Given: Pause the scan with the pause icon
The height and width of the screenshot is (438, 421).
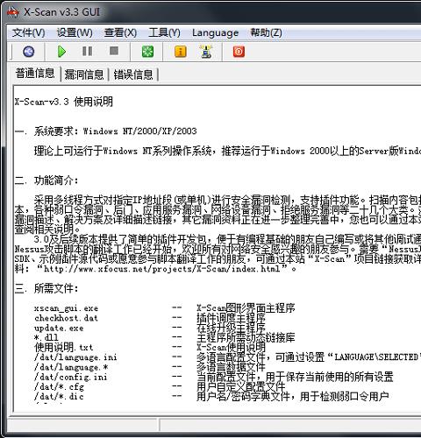Looking at the screenshot, I should [88, 52].
